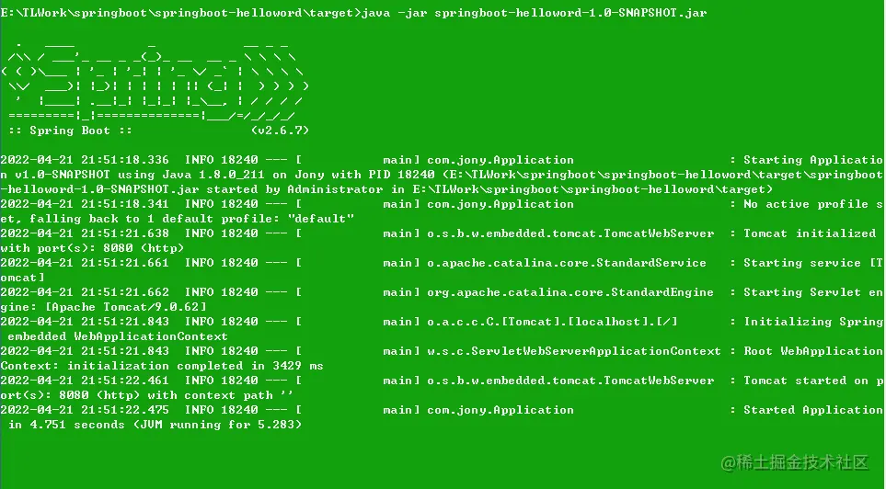The image size is (886, 489).
Task: Click 'o.s.b.w.embedded.tomcat.TomcatWebServer' on the 21:51:22.461 line
Action: 570,381
